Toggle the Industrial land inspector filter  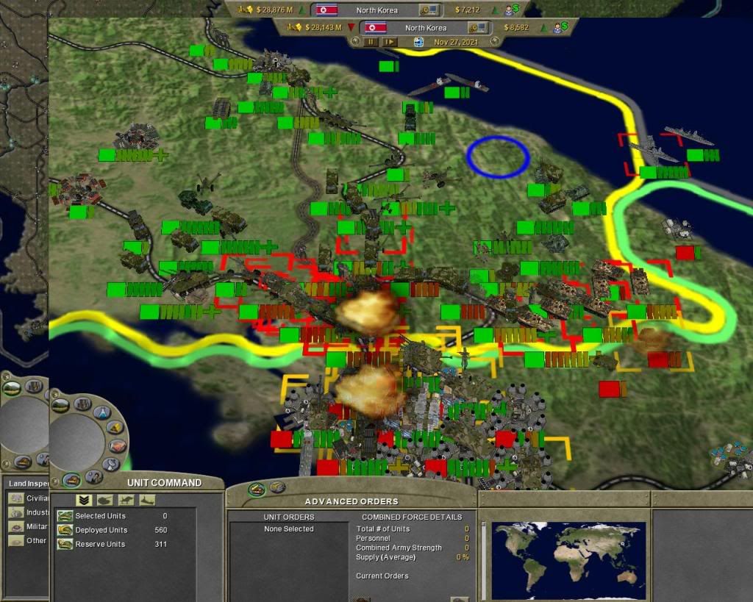coord(16,512)
